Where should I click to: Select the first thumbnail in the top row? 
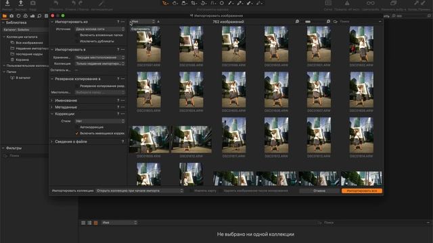tap(149, 44)
